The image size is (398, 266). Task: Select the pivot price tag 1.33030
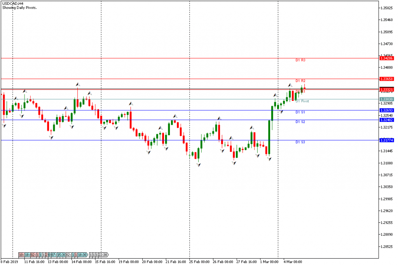point(387,99)
